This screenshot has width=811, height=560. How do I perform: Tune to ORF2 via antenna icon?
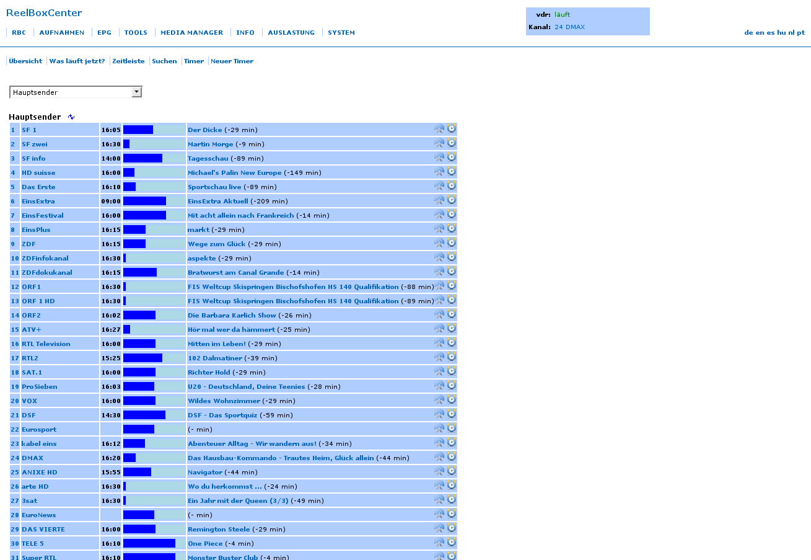[439, 314]
